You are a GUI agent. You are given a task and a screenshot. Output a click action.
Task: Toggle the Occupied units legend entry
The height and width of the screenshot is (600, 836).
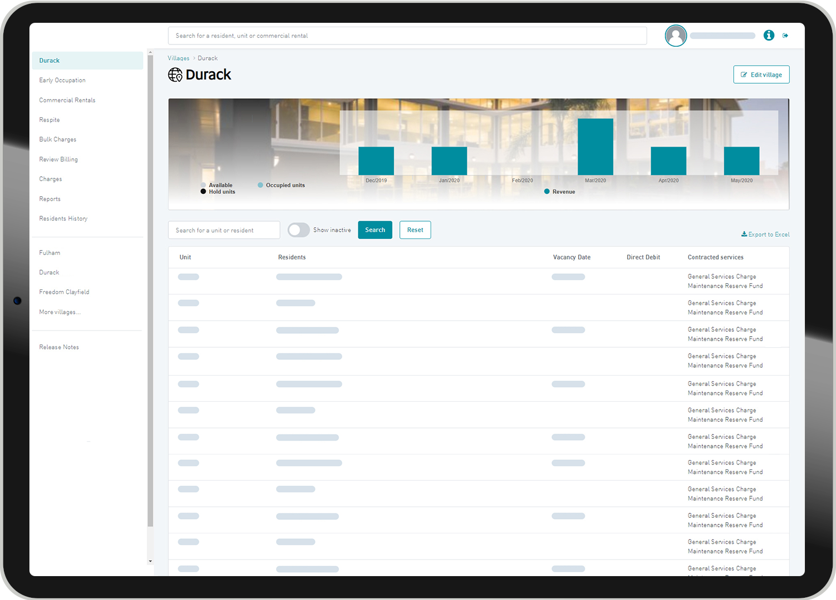coord(281,185)
